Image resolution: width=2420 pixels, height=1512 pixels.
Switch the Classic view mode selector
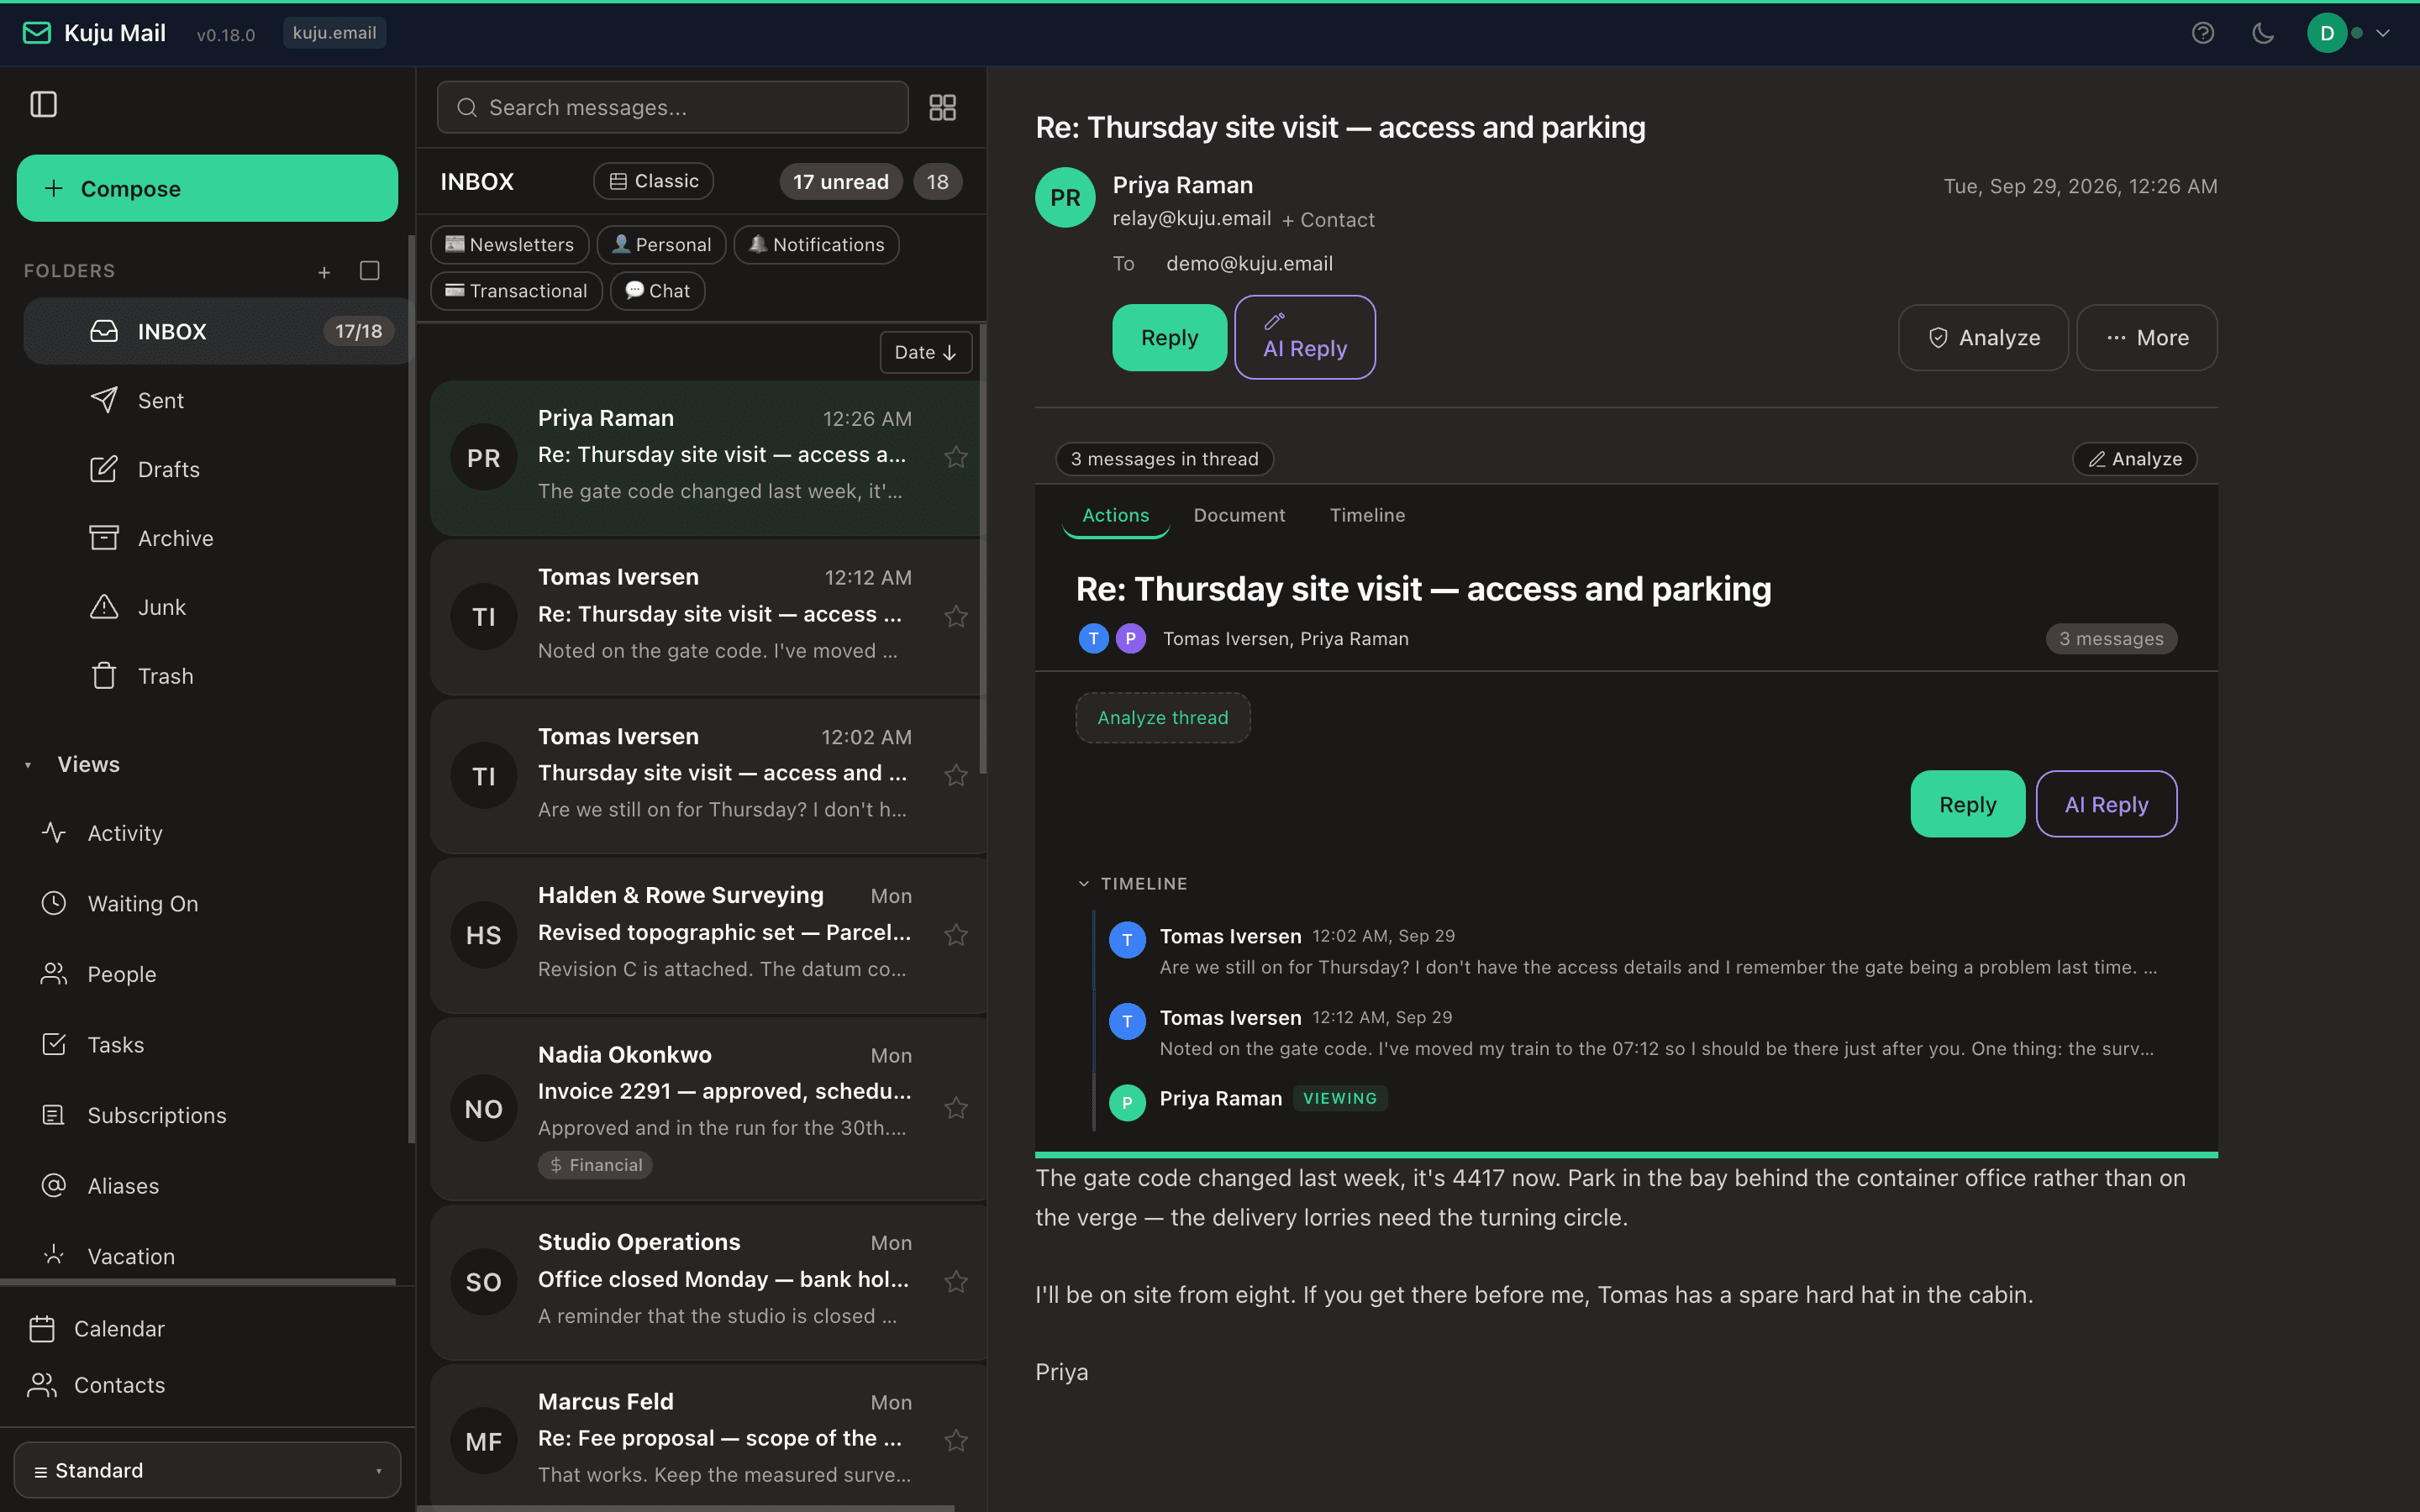(654, 181)
